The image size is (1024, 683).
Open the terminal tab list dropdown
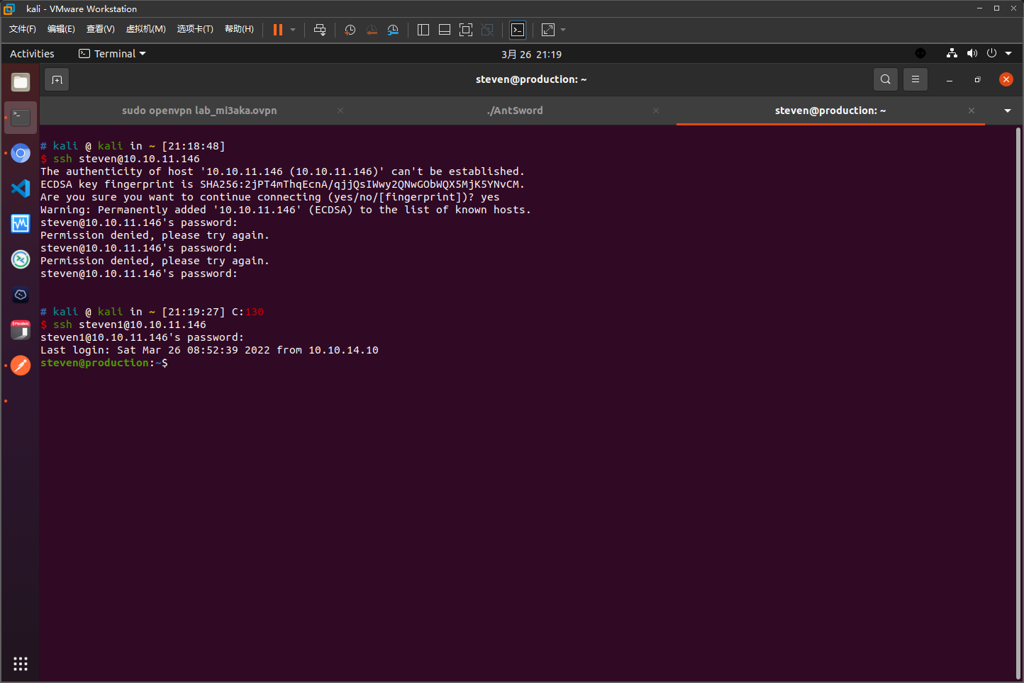click(x=1008, y=111)
